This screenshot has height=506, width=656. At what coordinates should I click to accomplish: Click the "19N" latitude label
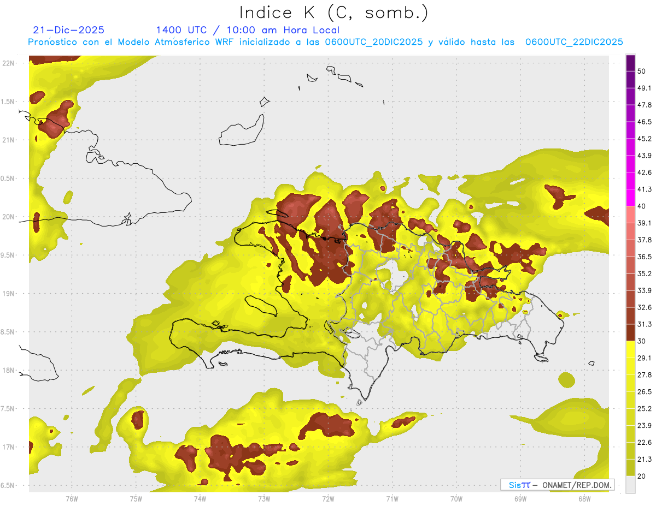point(8,293)
